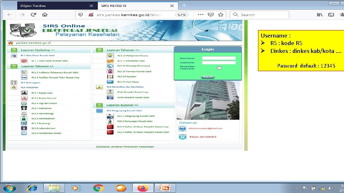Open the RL3.14 Rujukan link

coord(126,76)
